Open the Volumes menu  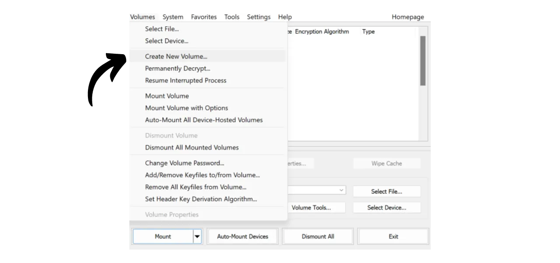coord(143,17)
